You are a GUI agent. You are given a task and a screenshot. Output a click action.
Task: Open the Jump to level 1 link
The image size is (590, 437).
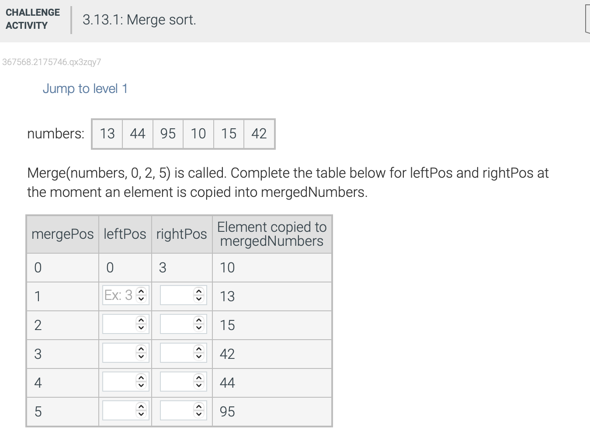85,89
